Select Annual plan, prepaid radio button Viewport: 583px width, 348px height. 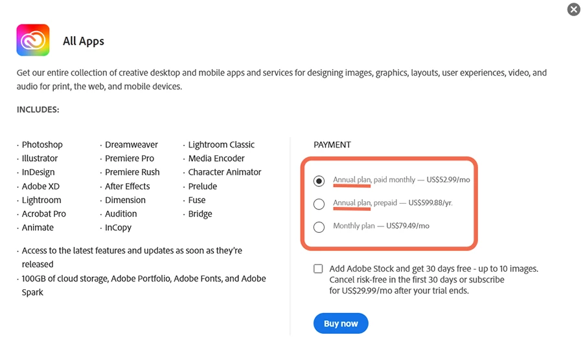[319, 204]
